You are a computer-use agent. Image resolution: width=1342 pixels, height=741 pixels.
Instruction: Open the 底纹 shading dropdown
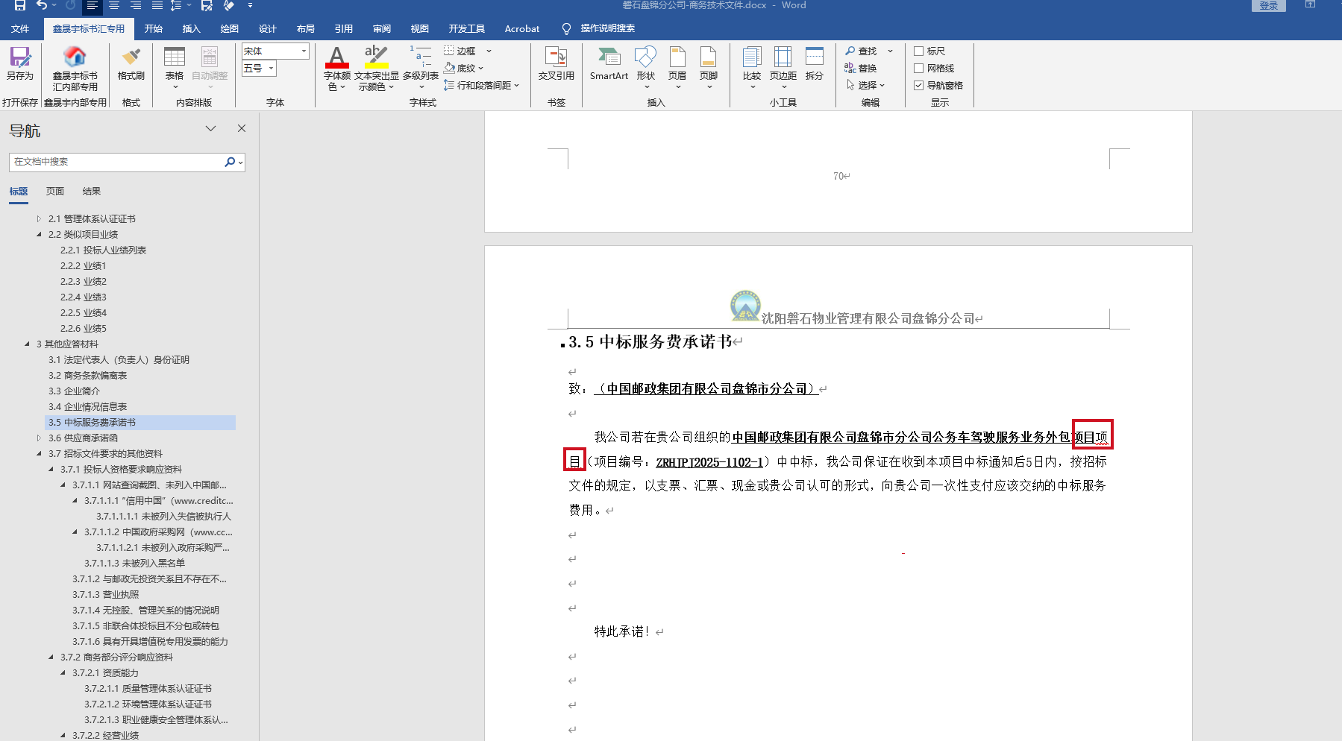click(481, 69)
